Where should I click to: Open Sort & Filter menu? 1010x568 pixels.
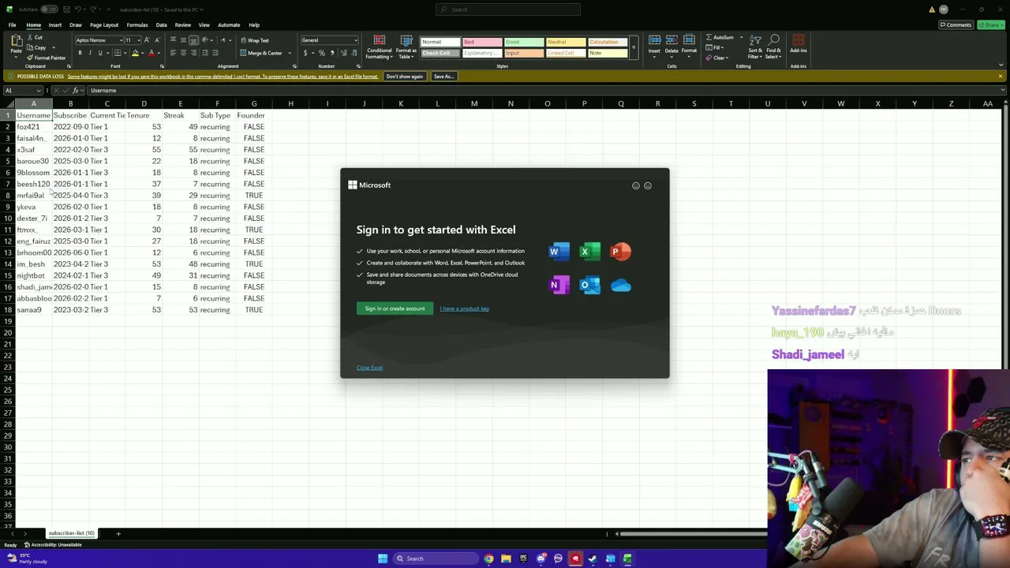pos(755,47)
